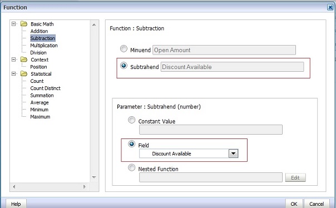Select Position under Context
This screenshot has width=336, height=208.
coord(38,67)
